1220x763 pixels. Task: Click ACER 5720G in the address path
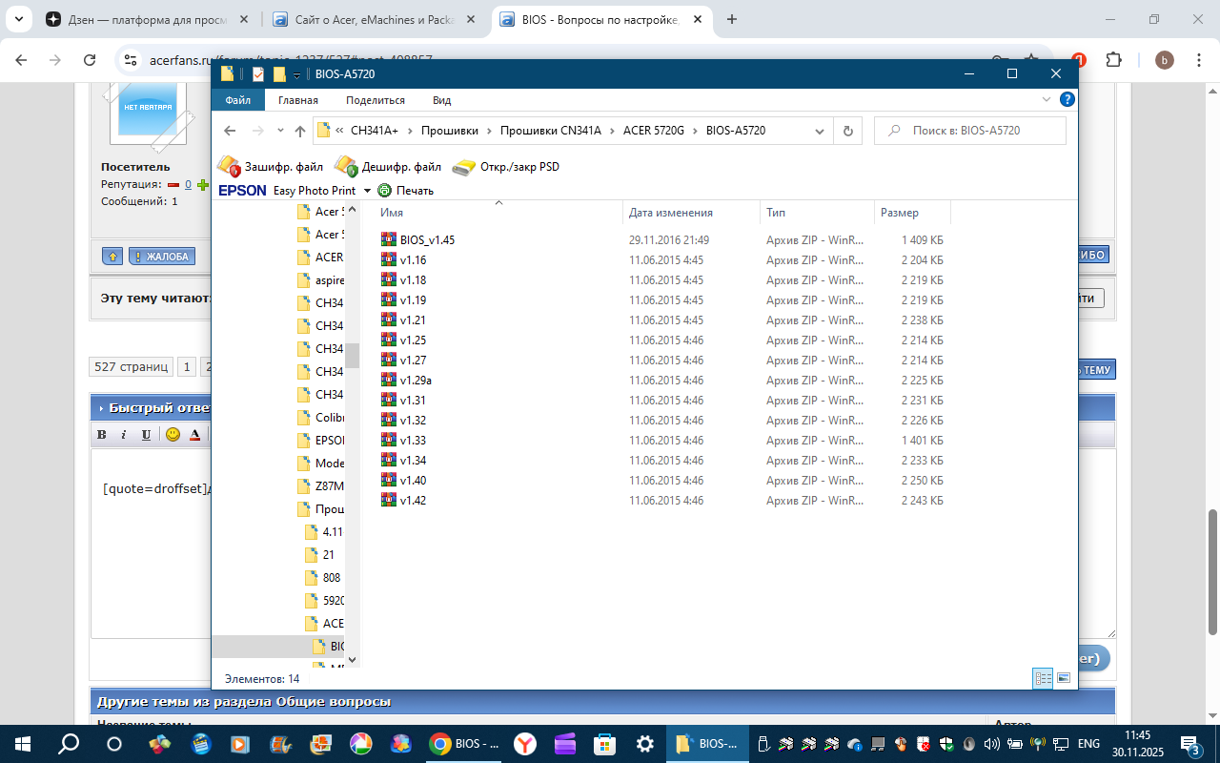[653, 131]
